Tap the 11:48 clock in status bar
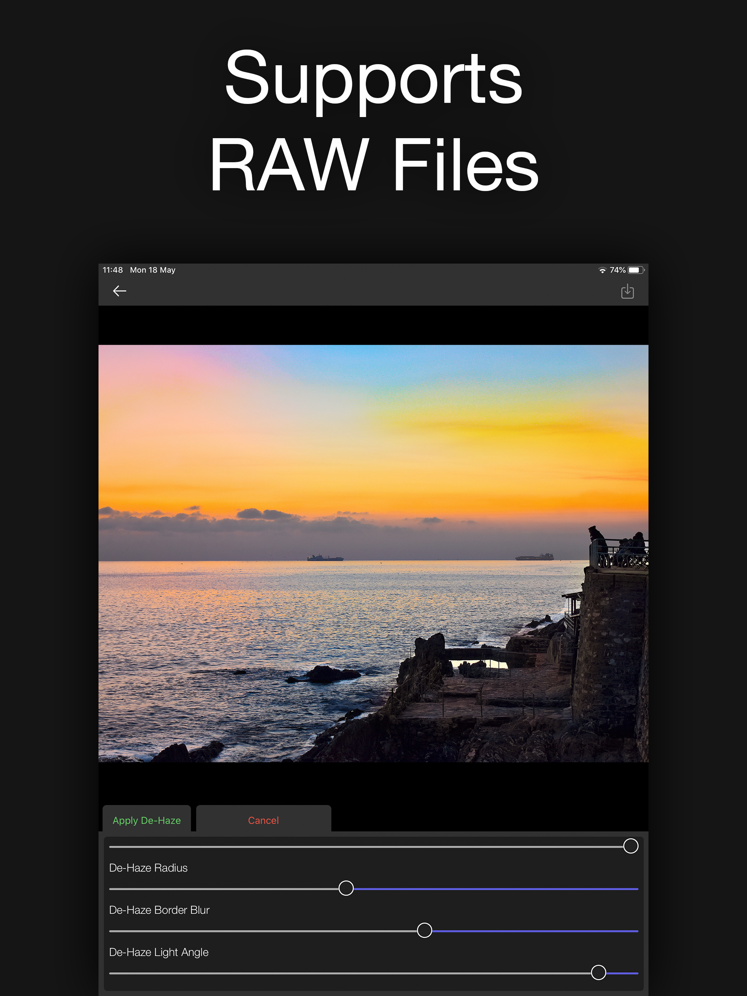The width and height of the screenshot is (747, 996). (113, 270)
